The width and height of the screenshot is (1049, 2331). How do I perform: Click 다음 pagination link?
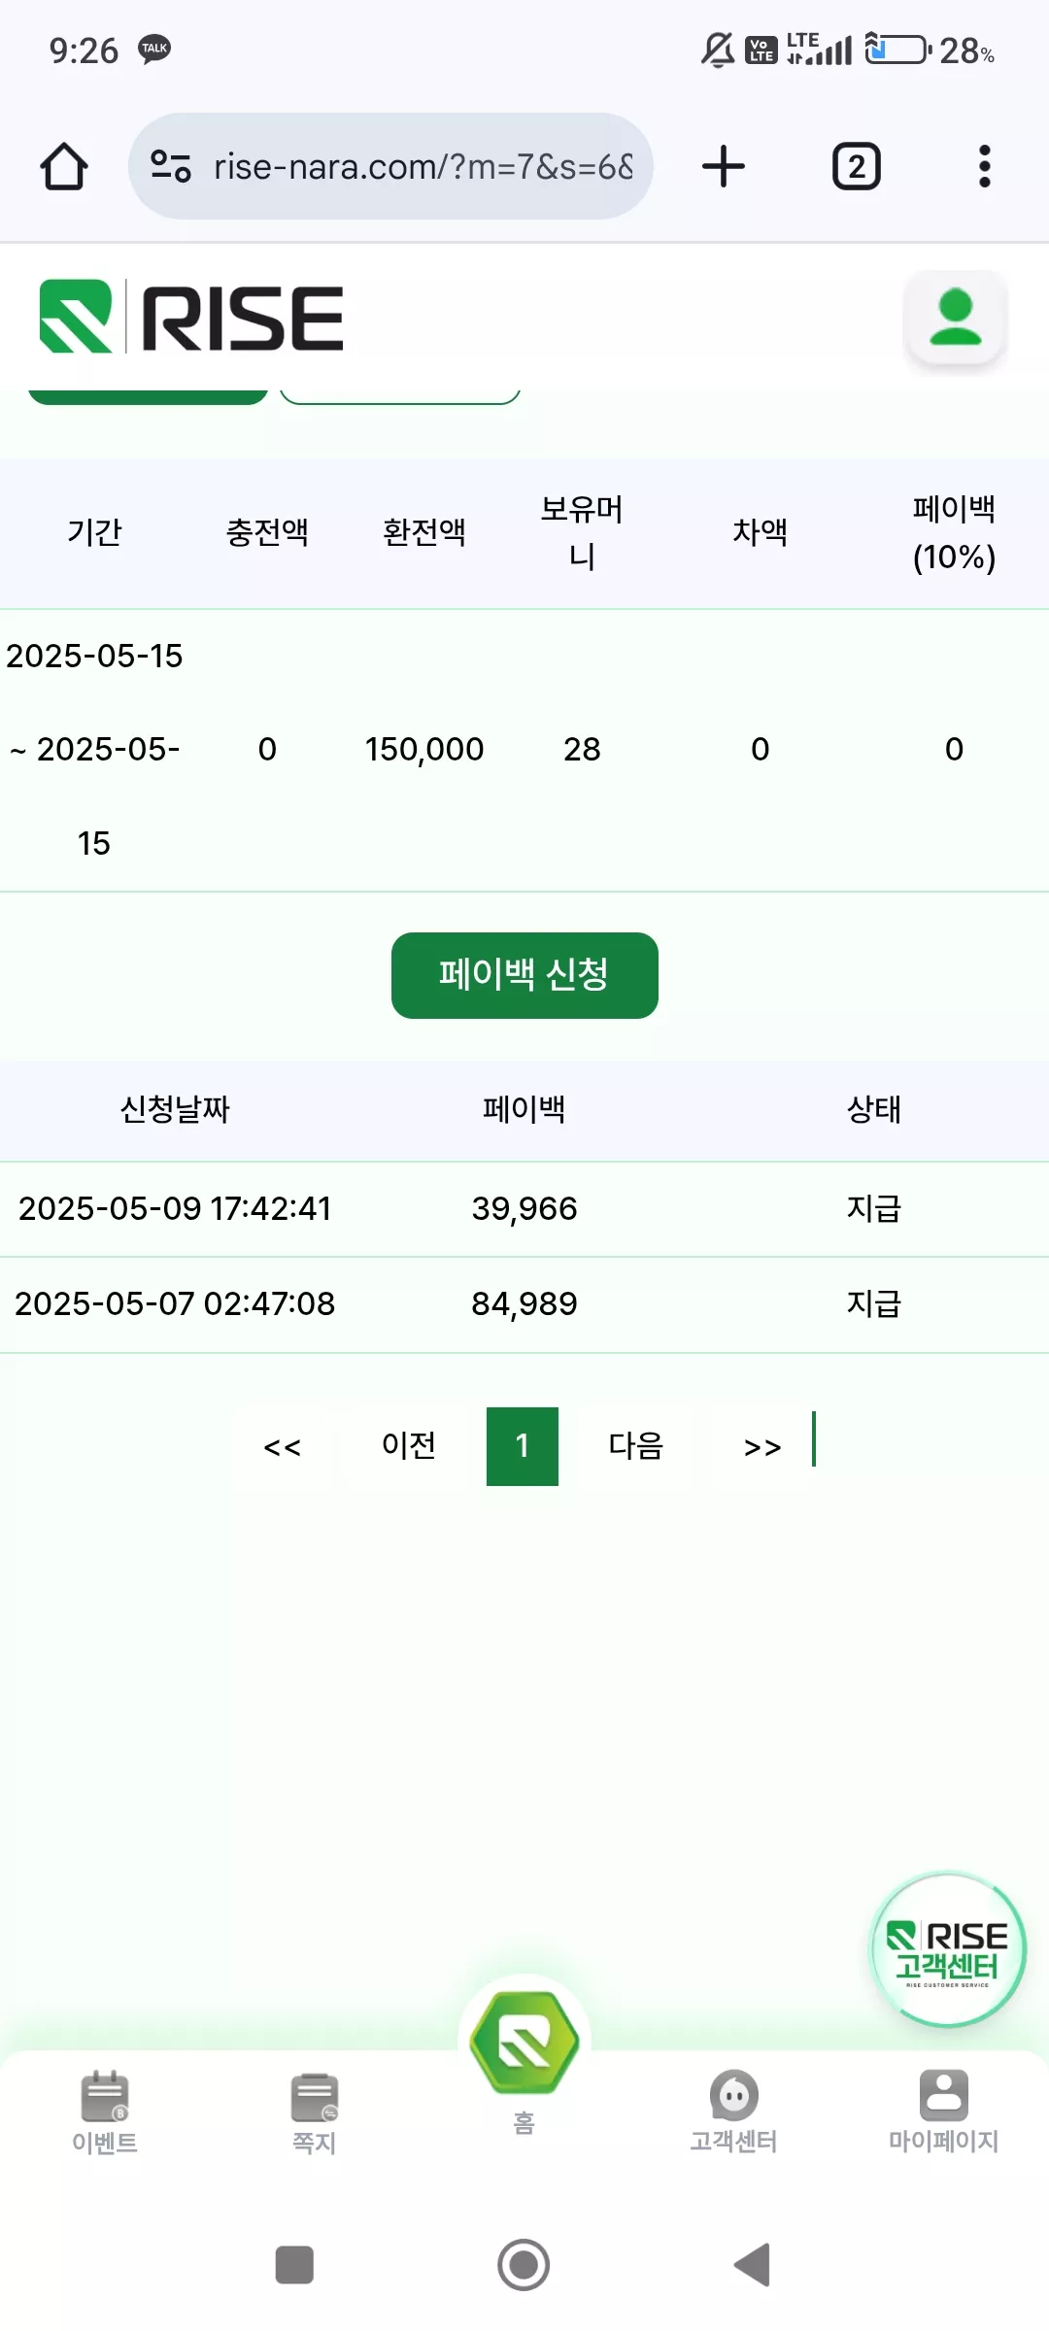click(x=636, y=1446)
